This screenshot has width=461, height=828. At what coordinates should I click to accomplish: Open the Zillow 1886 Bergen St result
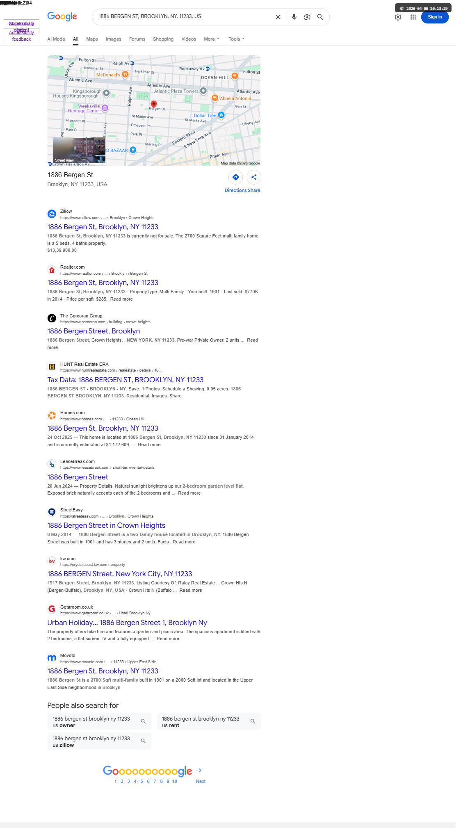click(103, 227)
